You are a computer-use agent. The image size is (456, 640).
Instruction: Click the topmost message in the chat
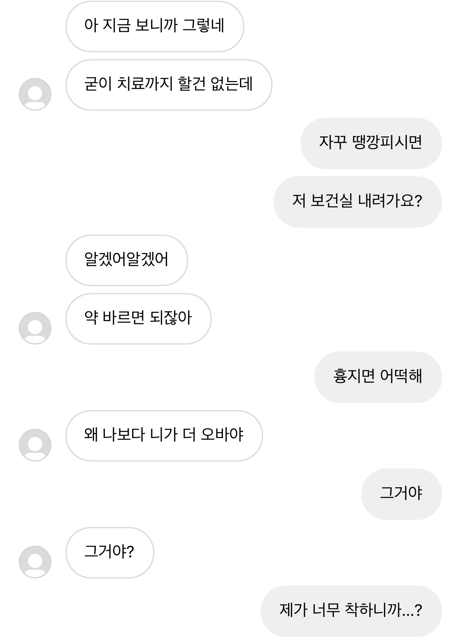[x=155, y=26]
